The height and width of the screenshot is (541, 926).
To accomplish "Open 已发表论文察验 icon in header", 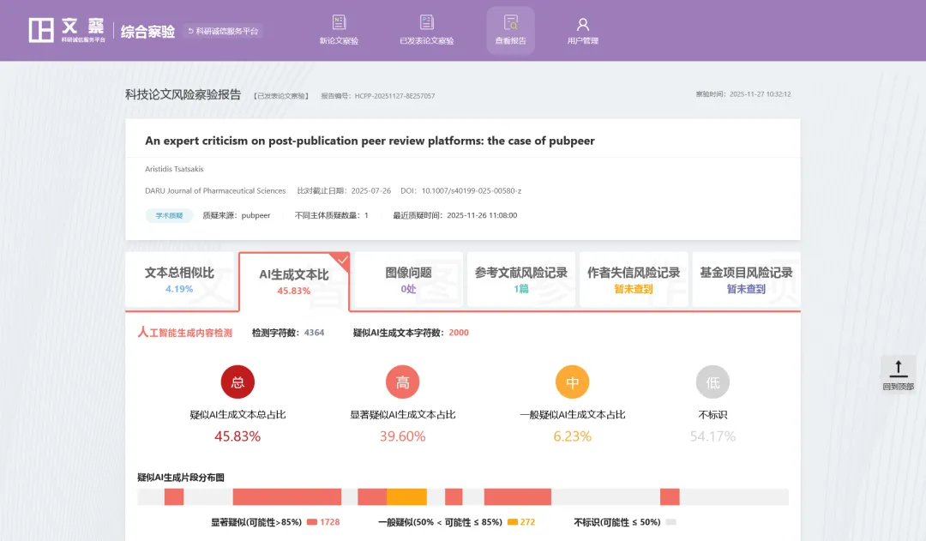I will 426,23.
